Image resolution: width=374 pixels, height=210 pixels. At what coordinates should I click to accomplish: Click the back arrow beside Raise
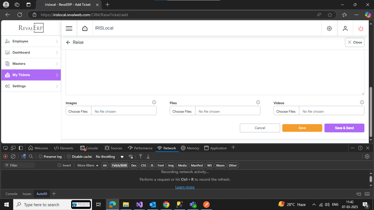(68, 42)
